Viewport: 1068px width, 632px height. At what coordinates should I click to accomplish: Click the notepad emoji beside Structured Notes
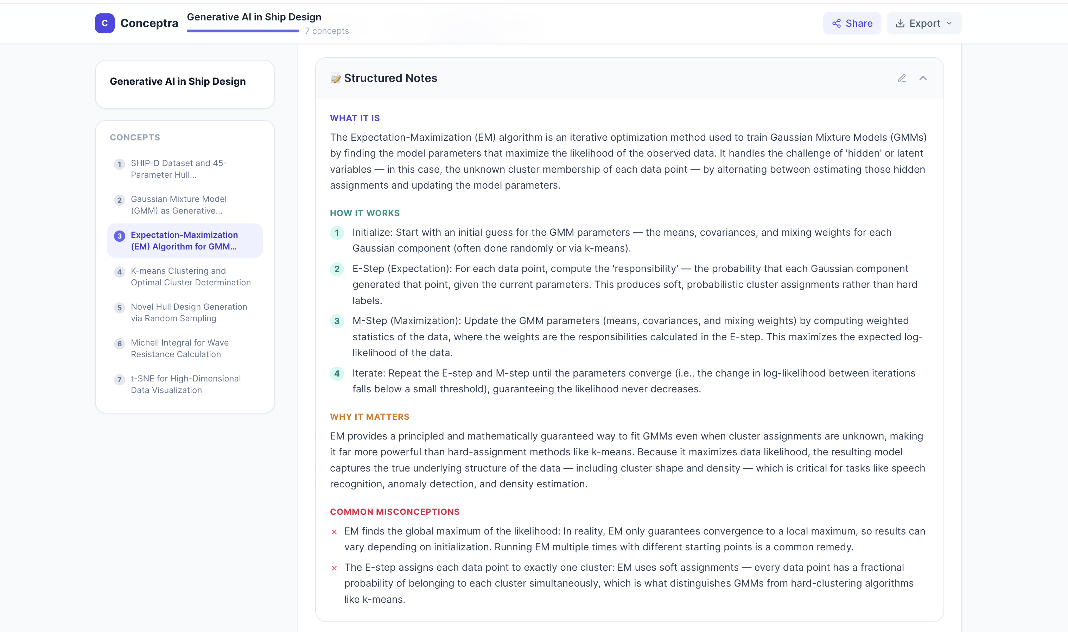pyautogui.click(x=336, y=78)
